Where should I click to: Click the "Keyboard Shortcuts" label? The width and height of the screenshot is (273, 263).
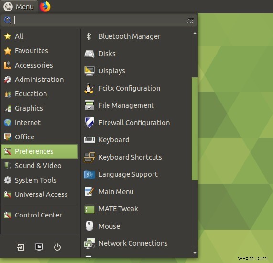point(130,157)
